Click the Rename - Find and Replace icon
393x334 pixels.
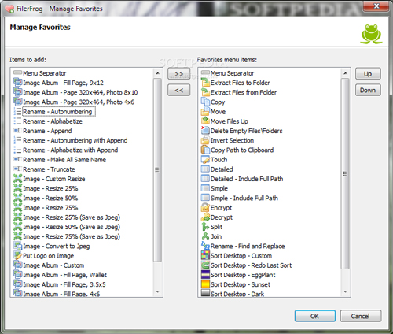tap(205, 246)
